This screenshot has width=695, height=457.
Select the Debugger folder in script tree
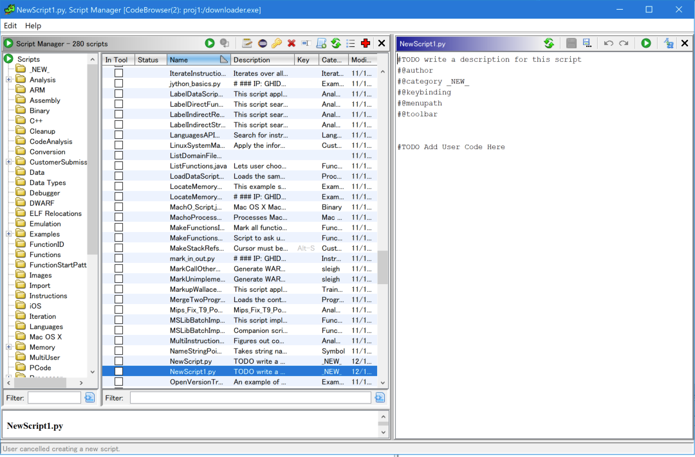click(x=44, y=193)
